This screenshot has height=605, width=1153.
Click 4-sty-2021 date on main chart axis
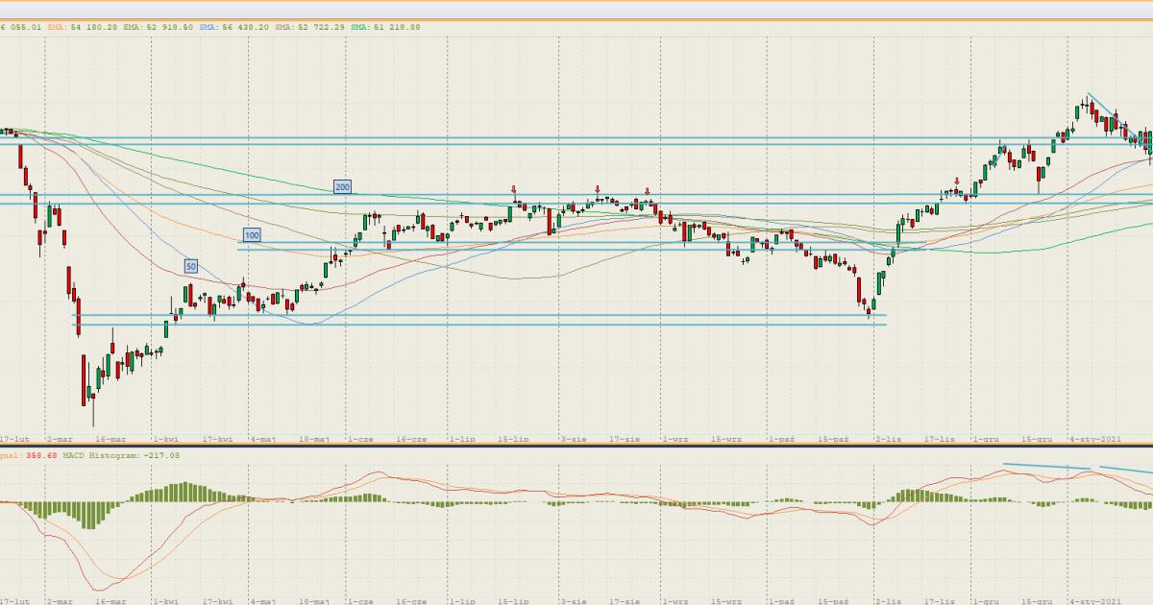coord(1095,438)
